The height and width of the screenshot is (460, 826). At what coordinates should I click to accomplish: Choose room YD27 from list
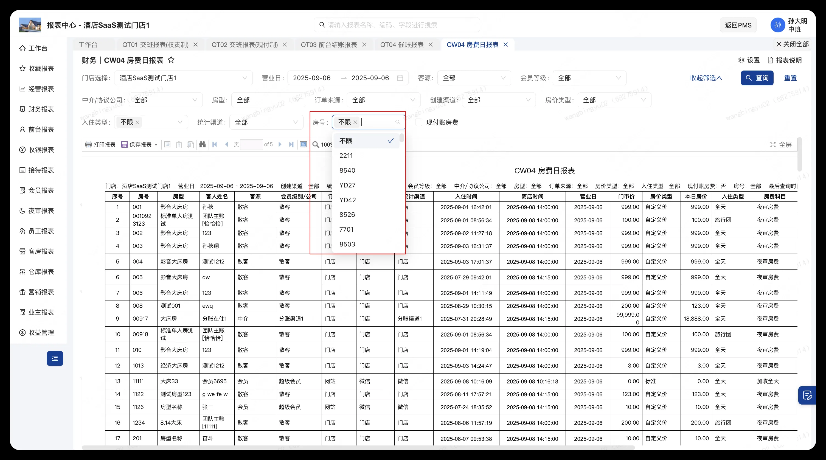[367, 185]
